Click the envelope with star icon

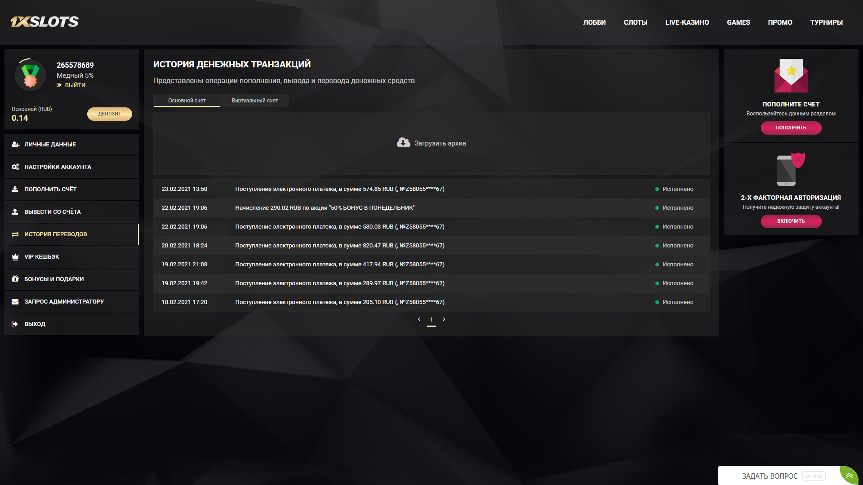[791, 75]
